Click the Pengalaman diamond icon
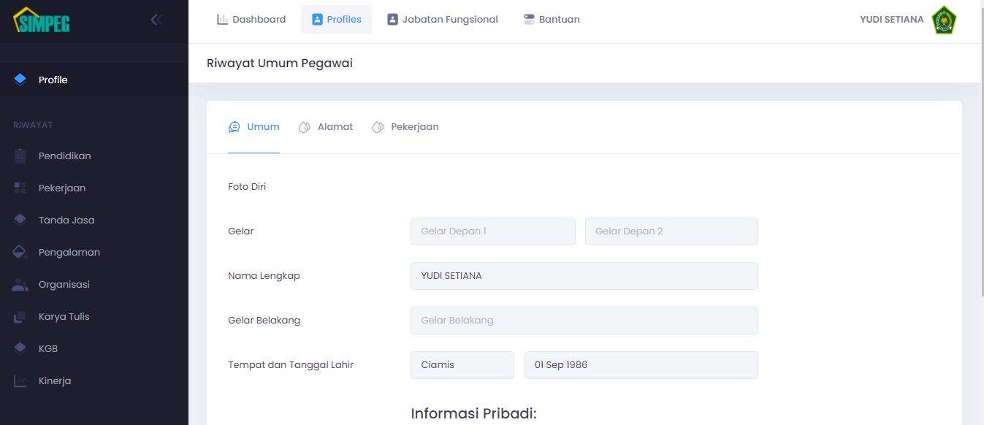984x425 pixels. pyautogui.click(x=20, y=252)
